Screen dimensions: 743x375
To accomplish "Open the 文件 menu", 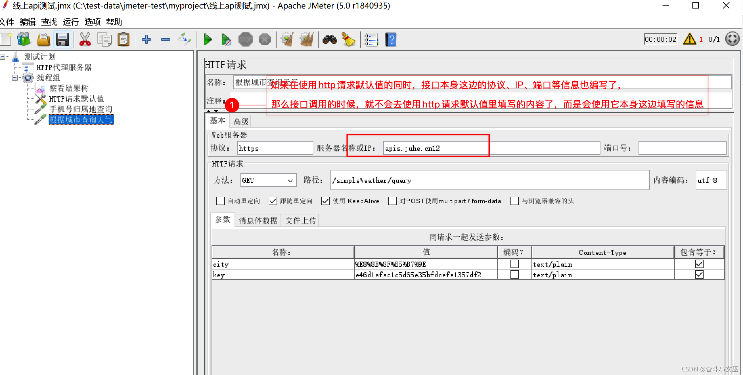I will point(7,22).
